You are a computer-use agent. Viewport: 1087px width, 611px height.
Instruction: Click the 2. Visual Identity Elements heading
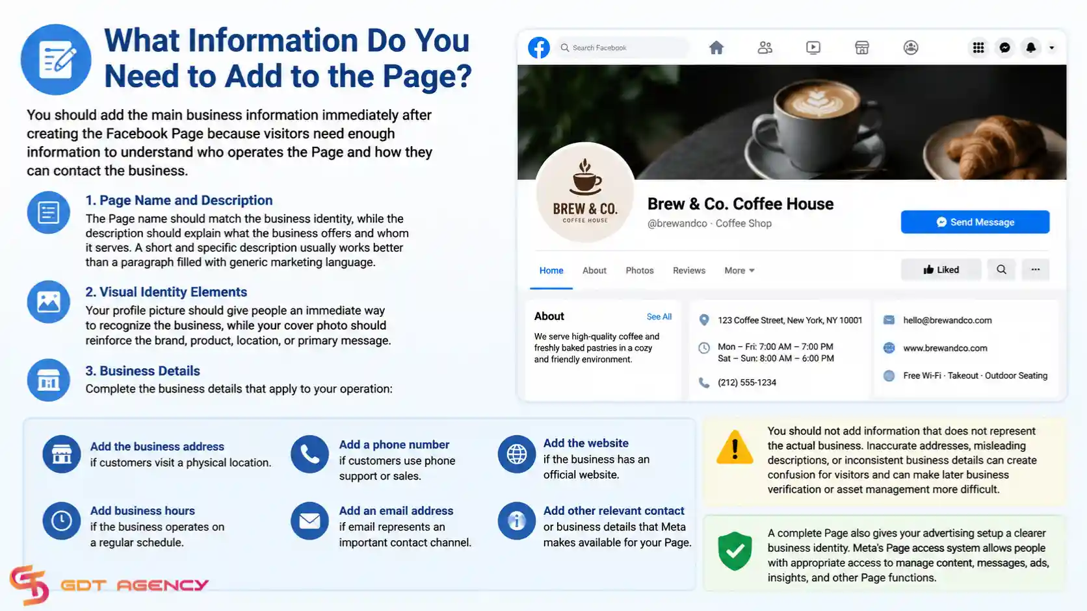[166, 292]
